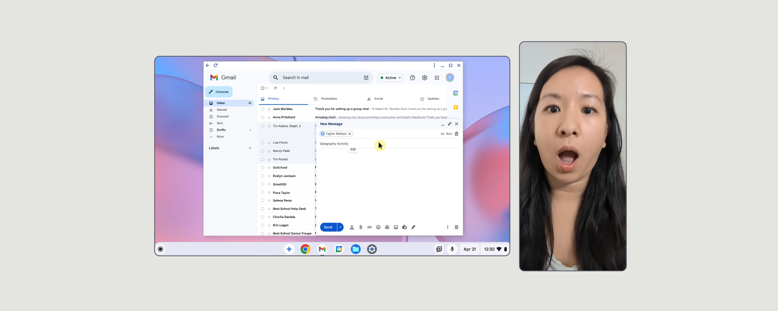Open Google Calendar side panel icon
Image resolution: width=778 pixels, height=311 pixels.
tap(455, 93)
